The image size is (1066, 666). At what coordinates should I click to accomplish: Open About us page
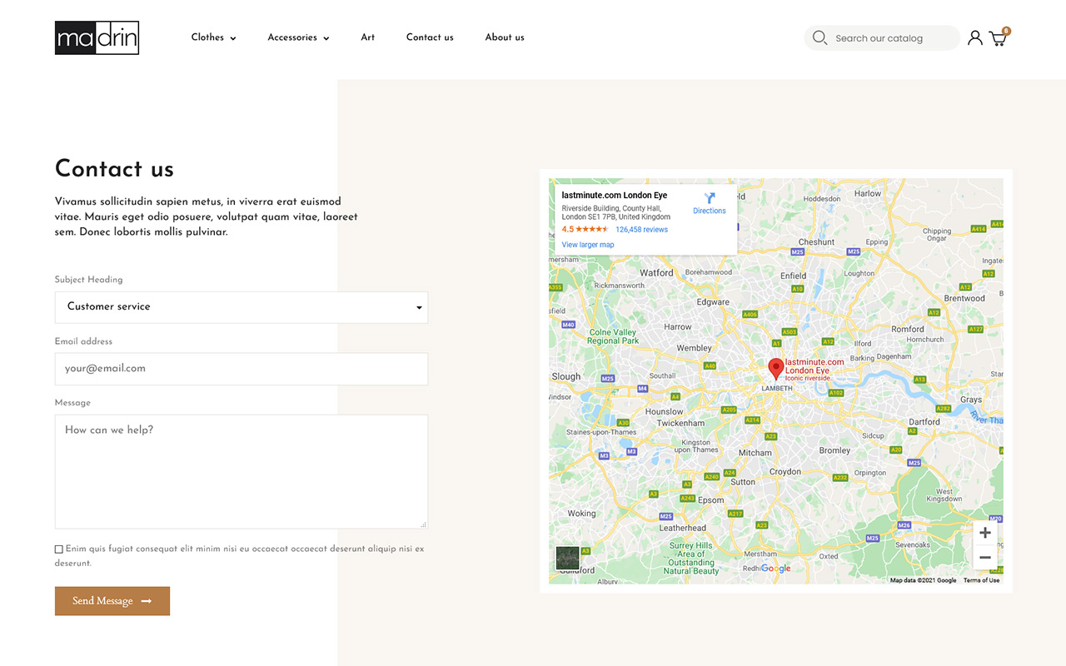(505, 37)
